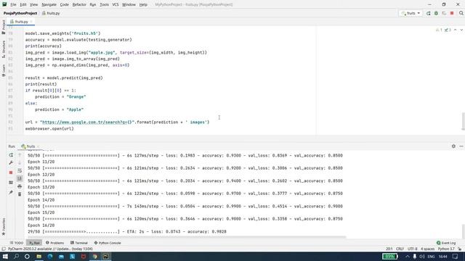This screenshot has width=465, height=261.
Task: Open the line separator CRLF selector
Action: tap(400, 249)
